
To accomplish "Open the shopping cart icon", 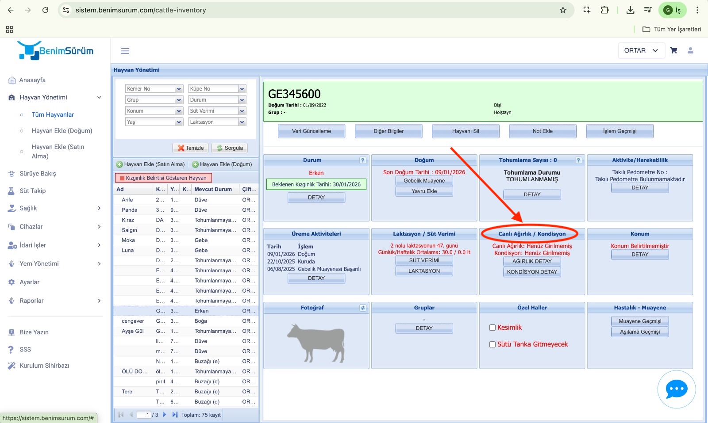I will point(673,50).
